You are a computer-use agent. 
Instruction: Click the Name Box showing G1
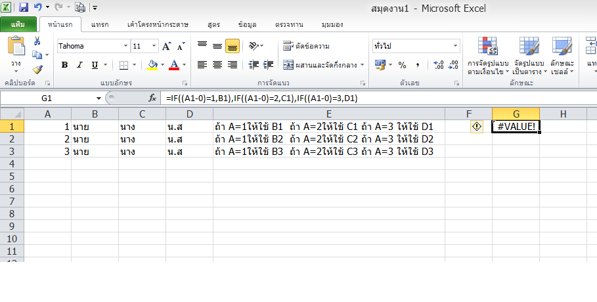(47, 98)
